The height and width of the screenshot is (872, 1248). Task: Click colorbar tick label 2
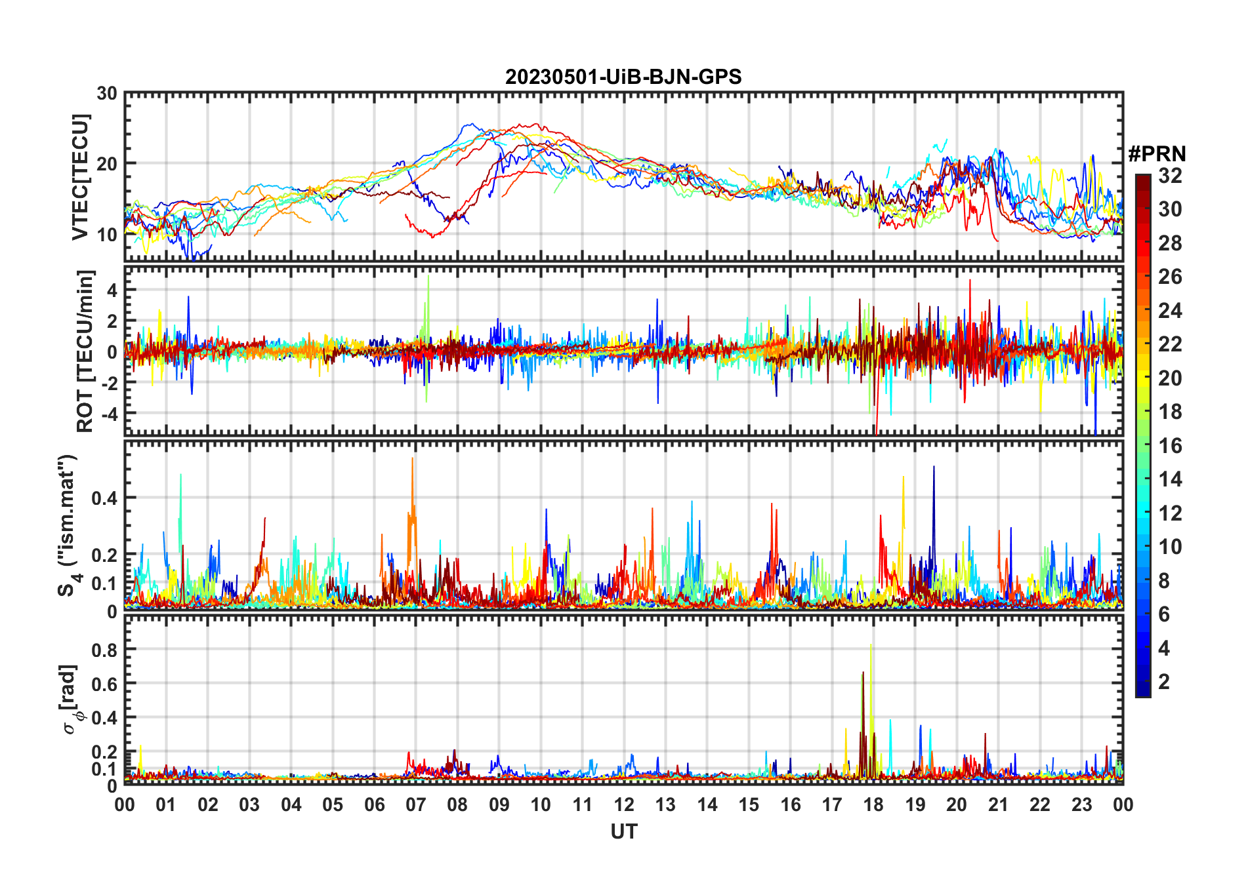tap(1164, 682)
